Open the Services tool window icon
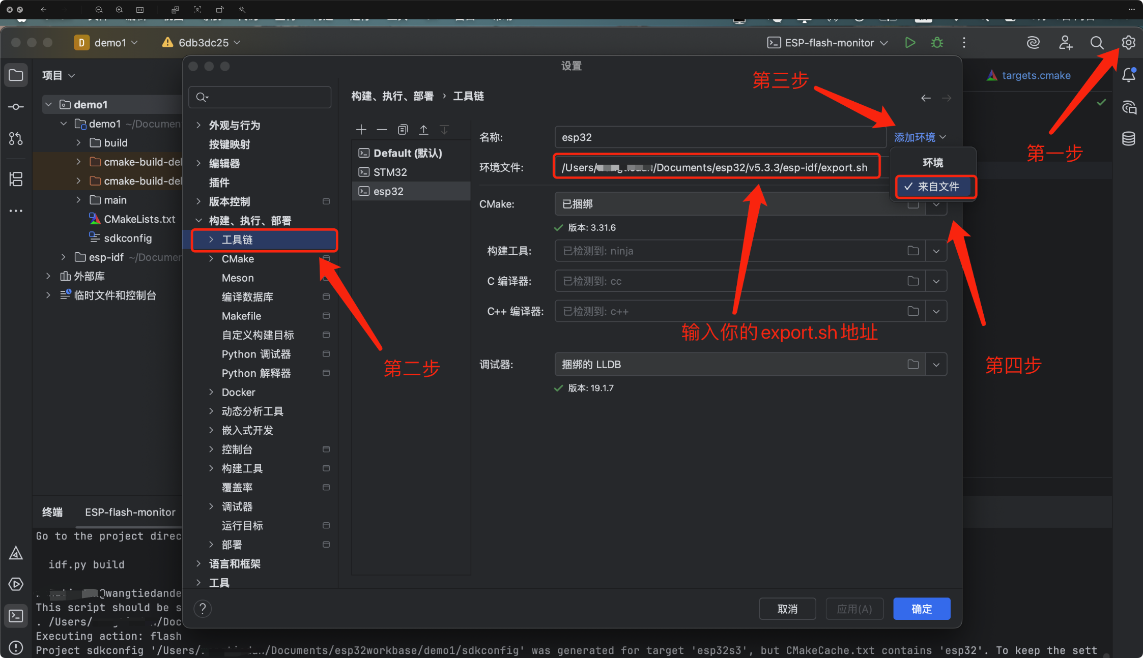Screen dimensions: 1143x658 tap(16, 584)
